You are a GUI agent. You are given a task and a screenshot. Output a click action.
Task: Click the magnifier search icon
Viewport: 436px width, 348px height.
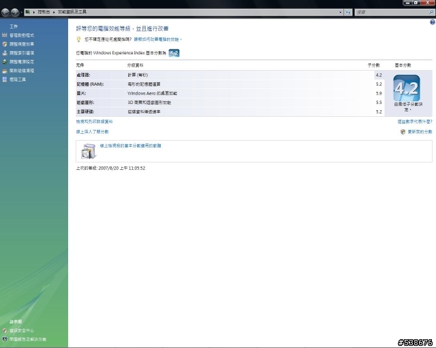pyautogui.click(x=431, y=12)
